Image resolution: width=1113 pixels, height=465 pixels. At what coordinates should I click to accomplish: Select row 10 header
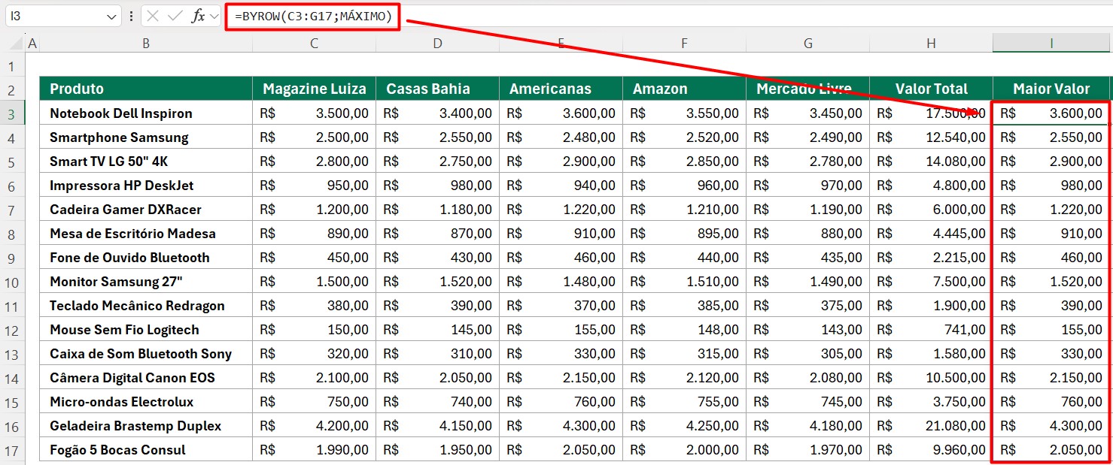[12, 282]
